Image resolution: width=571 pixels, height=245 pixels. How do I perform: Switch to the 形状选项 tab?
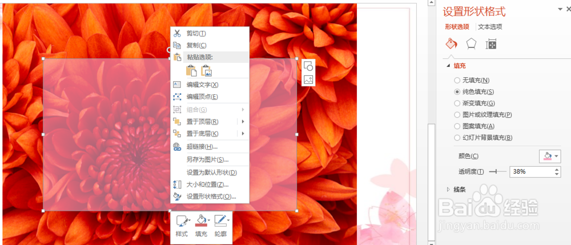tap(457, 27)
